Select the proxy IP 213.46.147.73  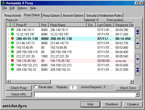pyautogui.click(x=25, y=43)
